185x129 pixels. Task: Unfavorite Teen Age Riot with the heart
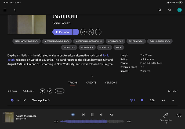142,100
